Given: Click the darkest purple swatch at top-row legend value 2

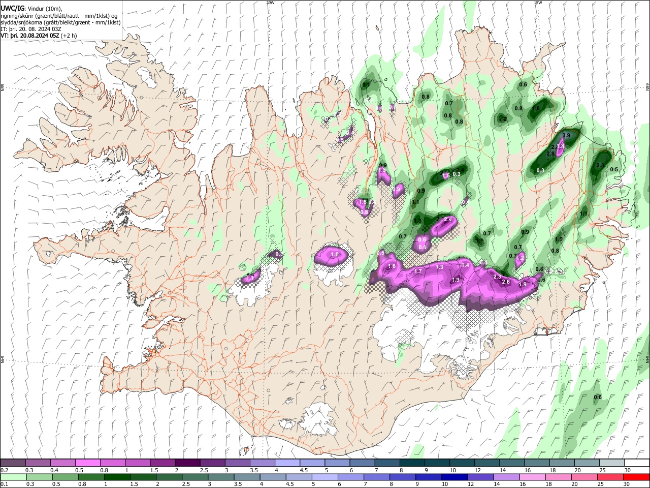Looking at the screenshot, I should pos(187,463).
